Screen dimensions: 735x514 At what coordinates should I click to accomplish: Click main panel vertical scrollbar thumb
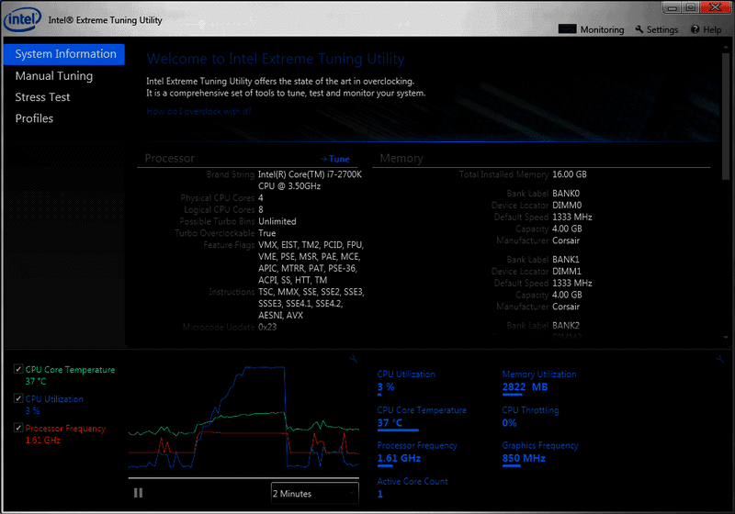pyautogui.click(x=726, y=115)
